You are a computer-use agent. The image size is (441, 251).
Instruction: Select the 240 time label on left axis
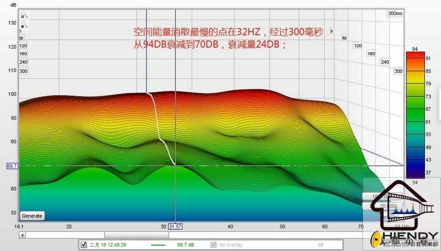pos(23,62)
